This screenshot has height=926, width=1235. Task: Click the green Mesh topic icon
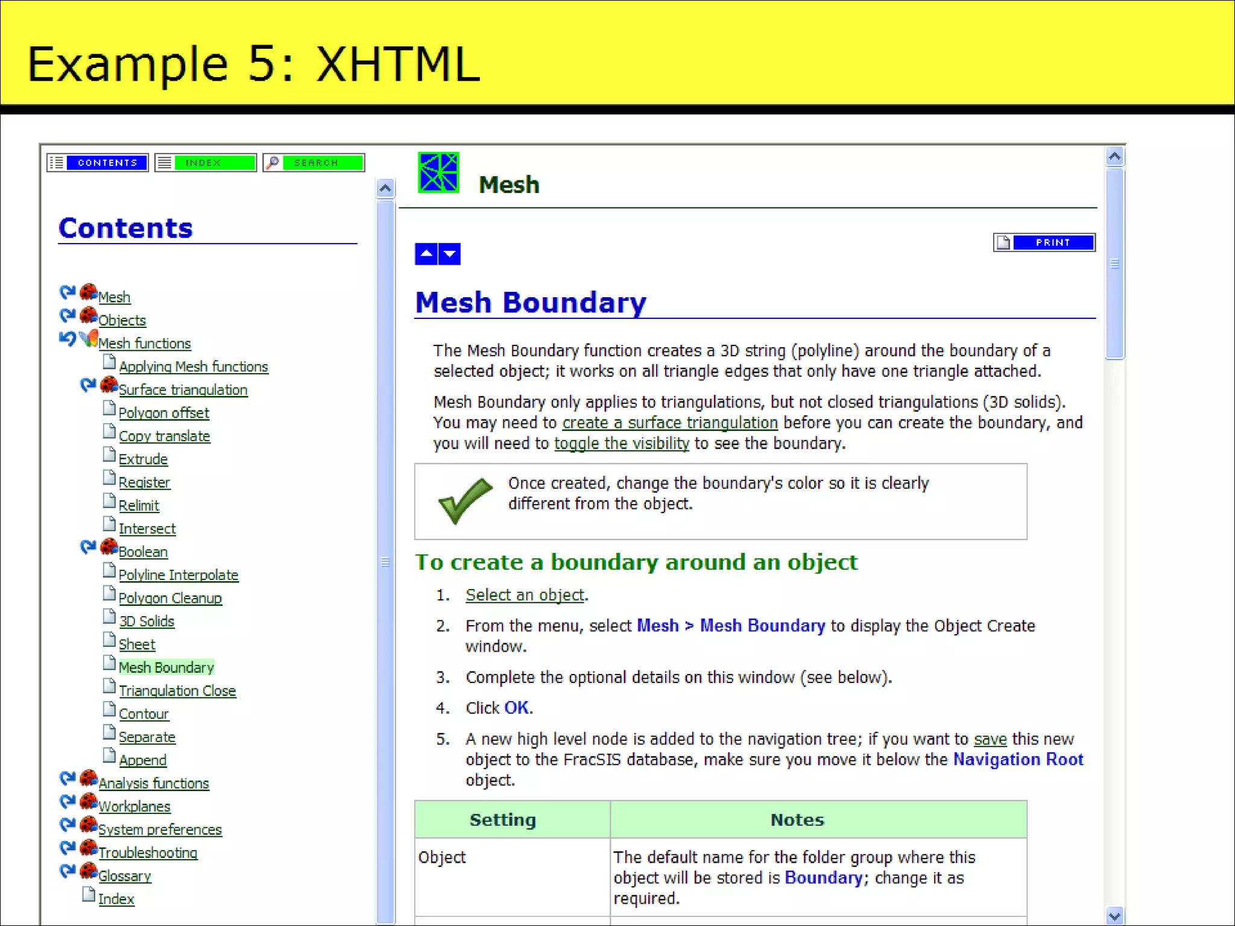[x=438, y=173]
